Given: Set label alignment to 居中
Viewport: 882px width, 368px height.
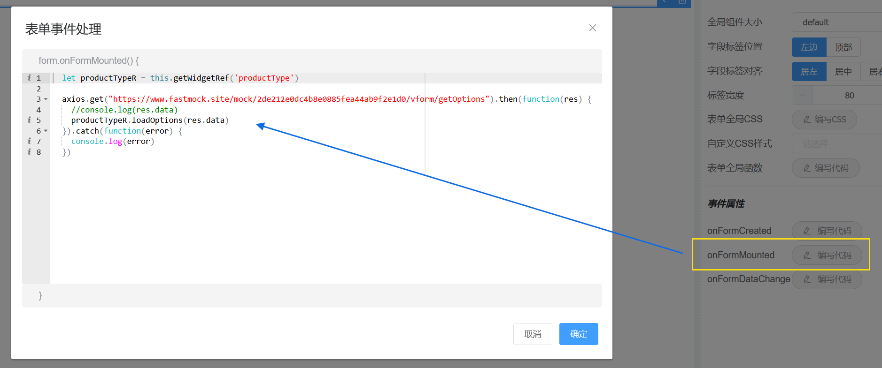Looking at the screenshot, I should 843,72.
